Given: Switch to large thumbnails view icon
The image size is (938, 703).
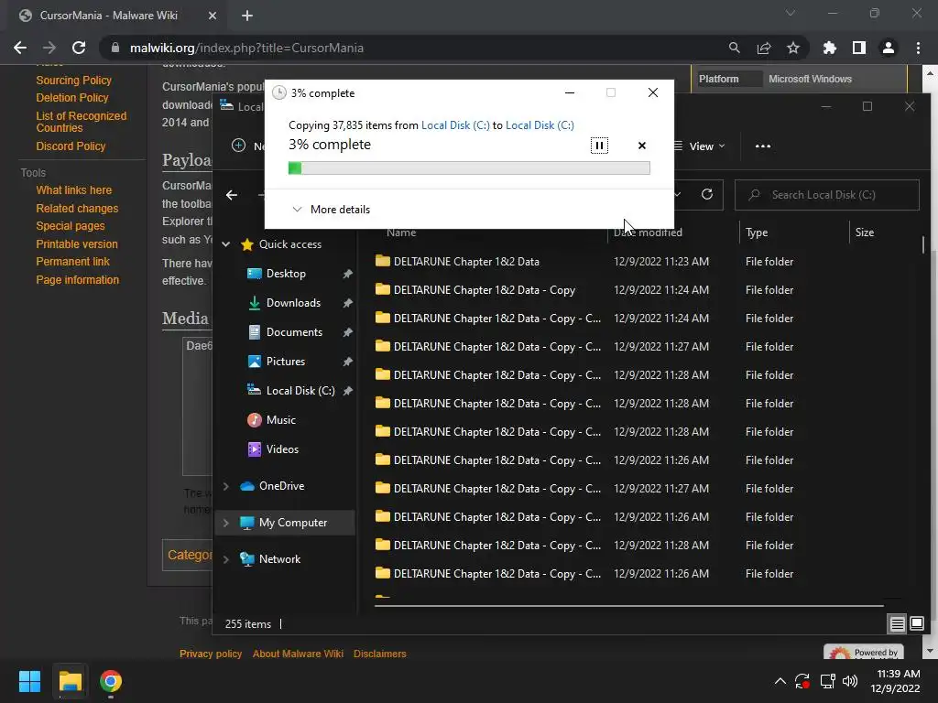Looking at the screenshot, I should click(x=916, y=624).
